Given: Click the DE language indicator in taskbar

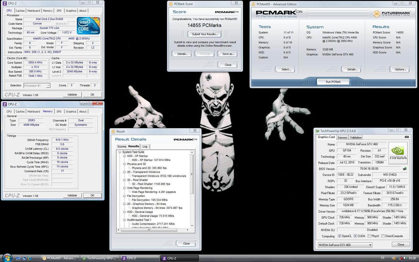Looking at the screenshot, I should coord(383,258).
